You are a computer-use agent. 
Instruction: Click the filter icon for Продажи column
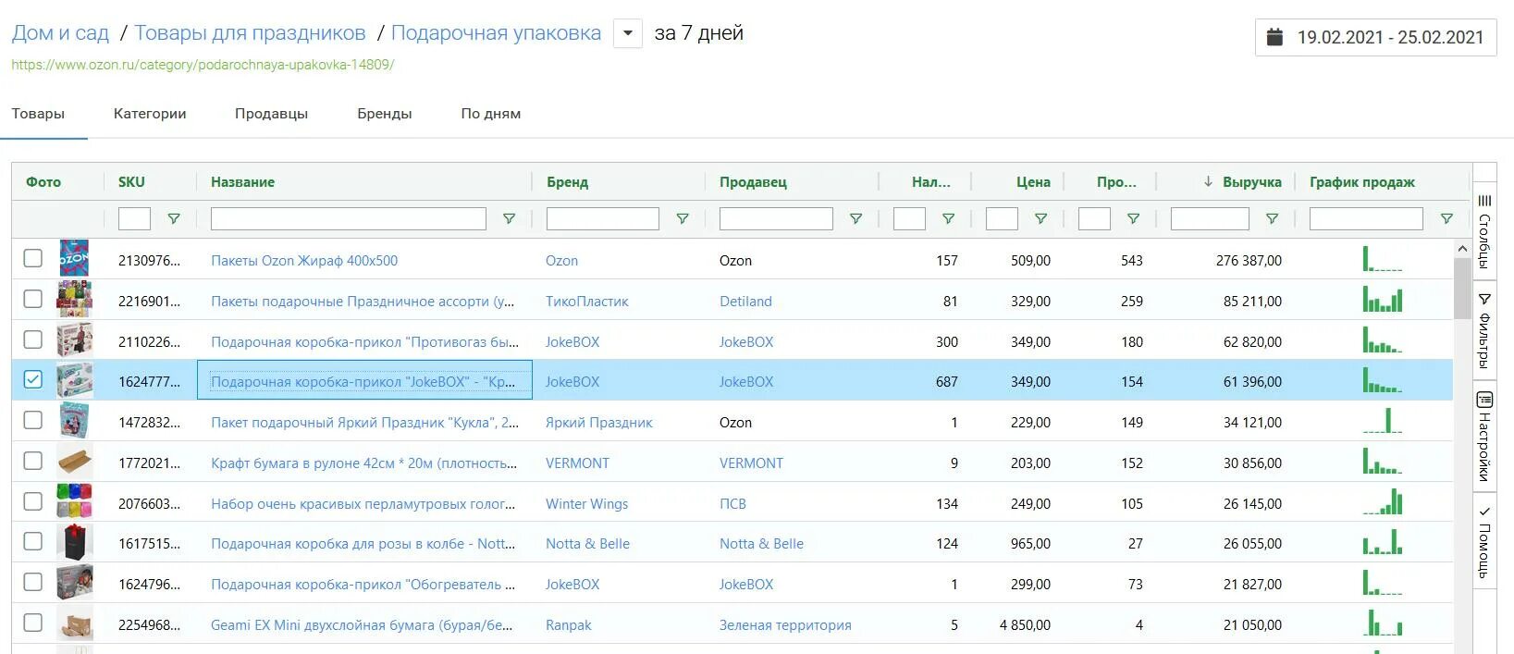pos(1133,219)
